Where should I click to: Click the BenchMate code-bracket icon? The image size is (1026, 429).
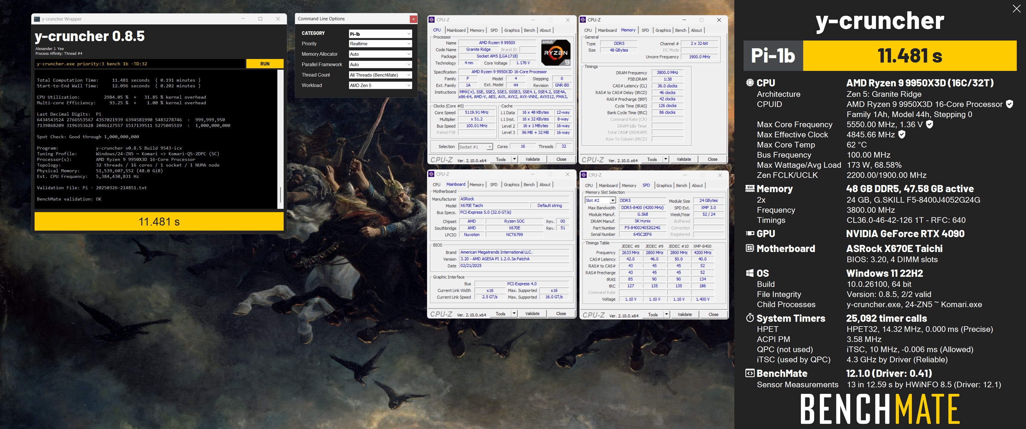tap(750, 373)
